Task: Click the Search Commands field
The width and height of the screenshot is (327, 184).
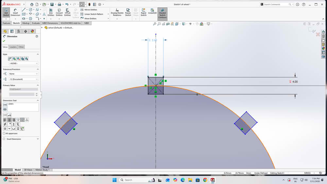Action: point(276,4)
